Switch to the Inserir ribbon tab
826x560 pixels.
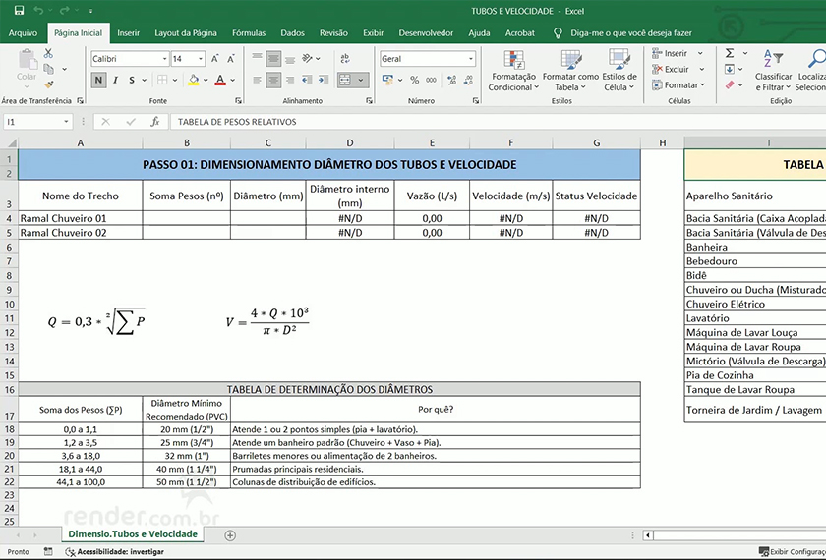128,32
